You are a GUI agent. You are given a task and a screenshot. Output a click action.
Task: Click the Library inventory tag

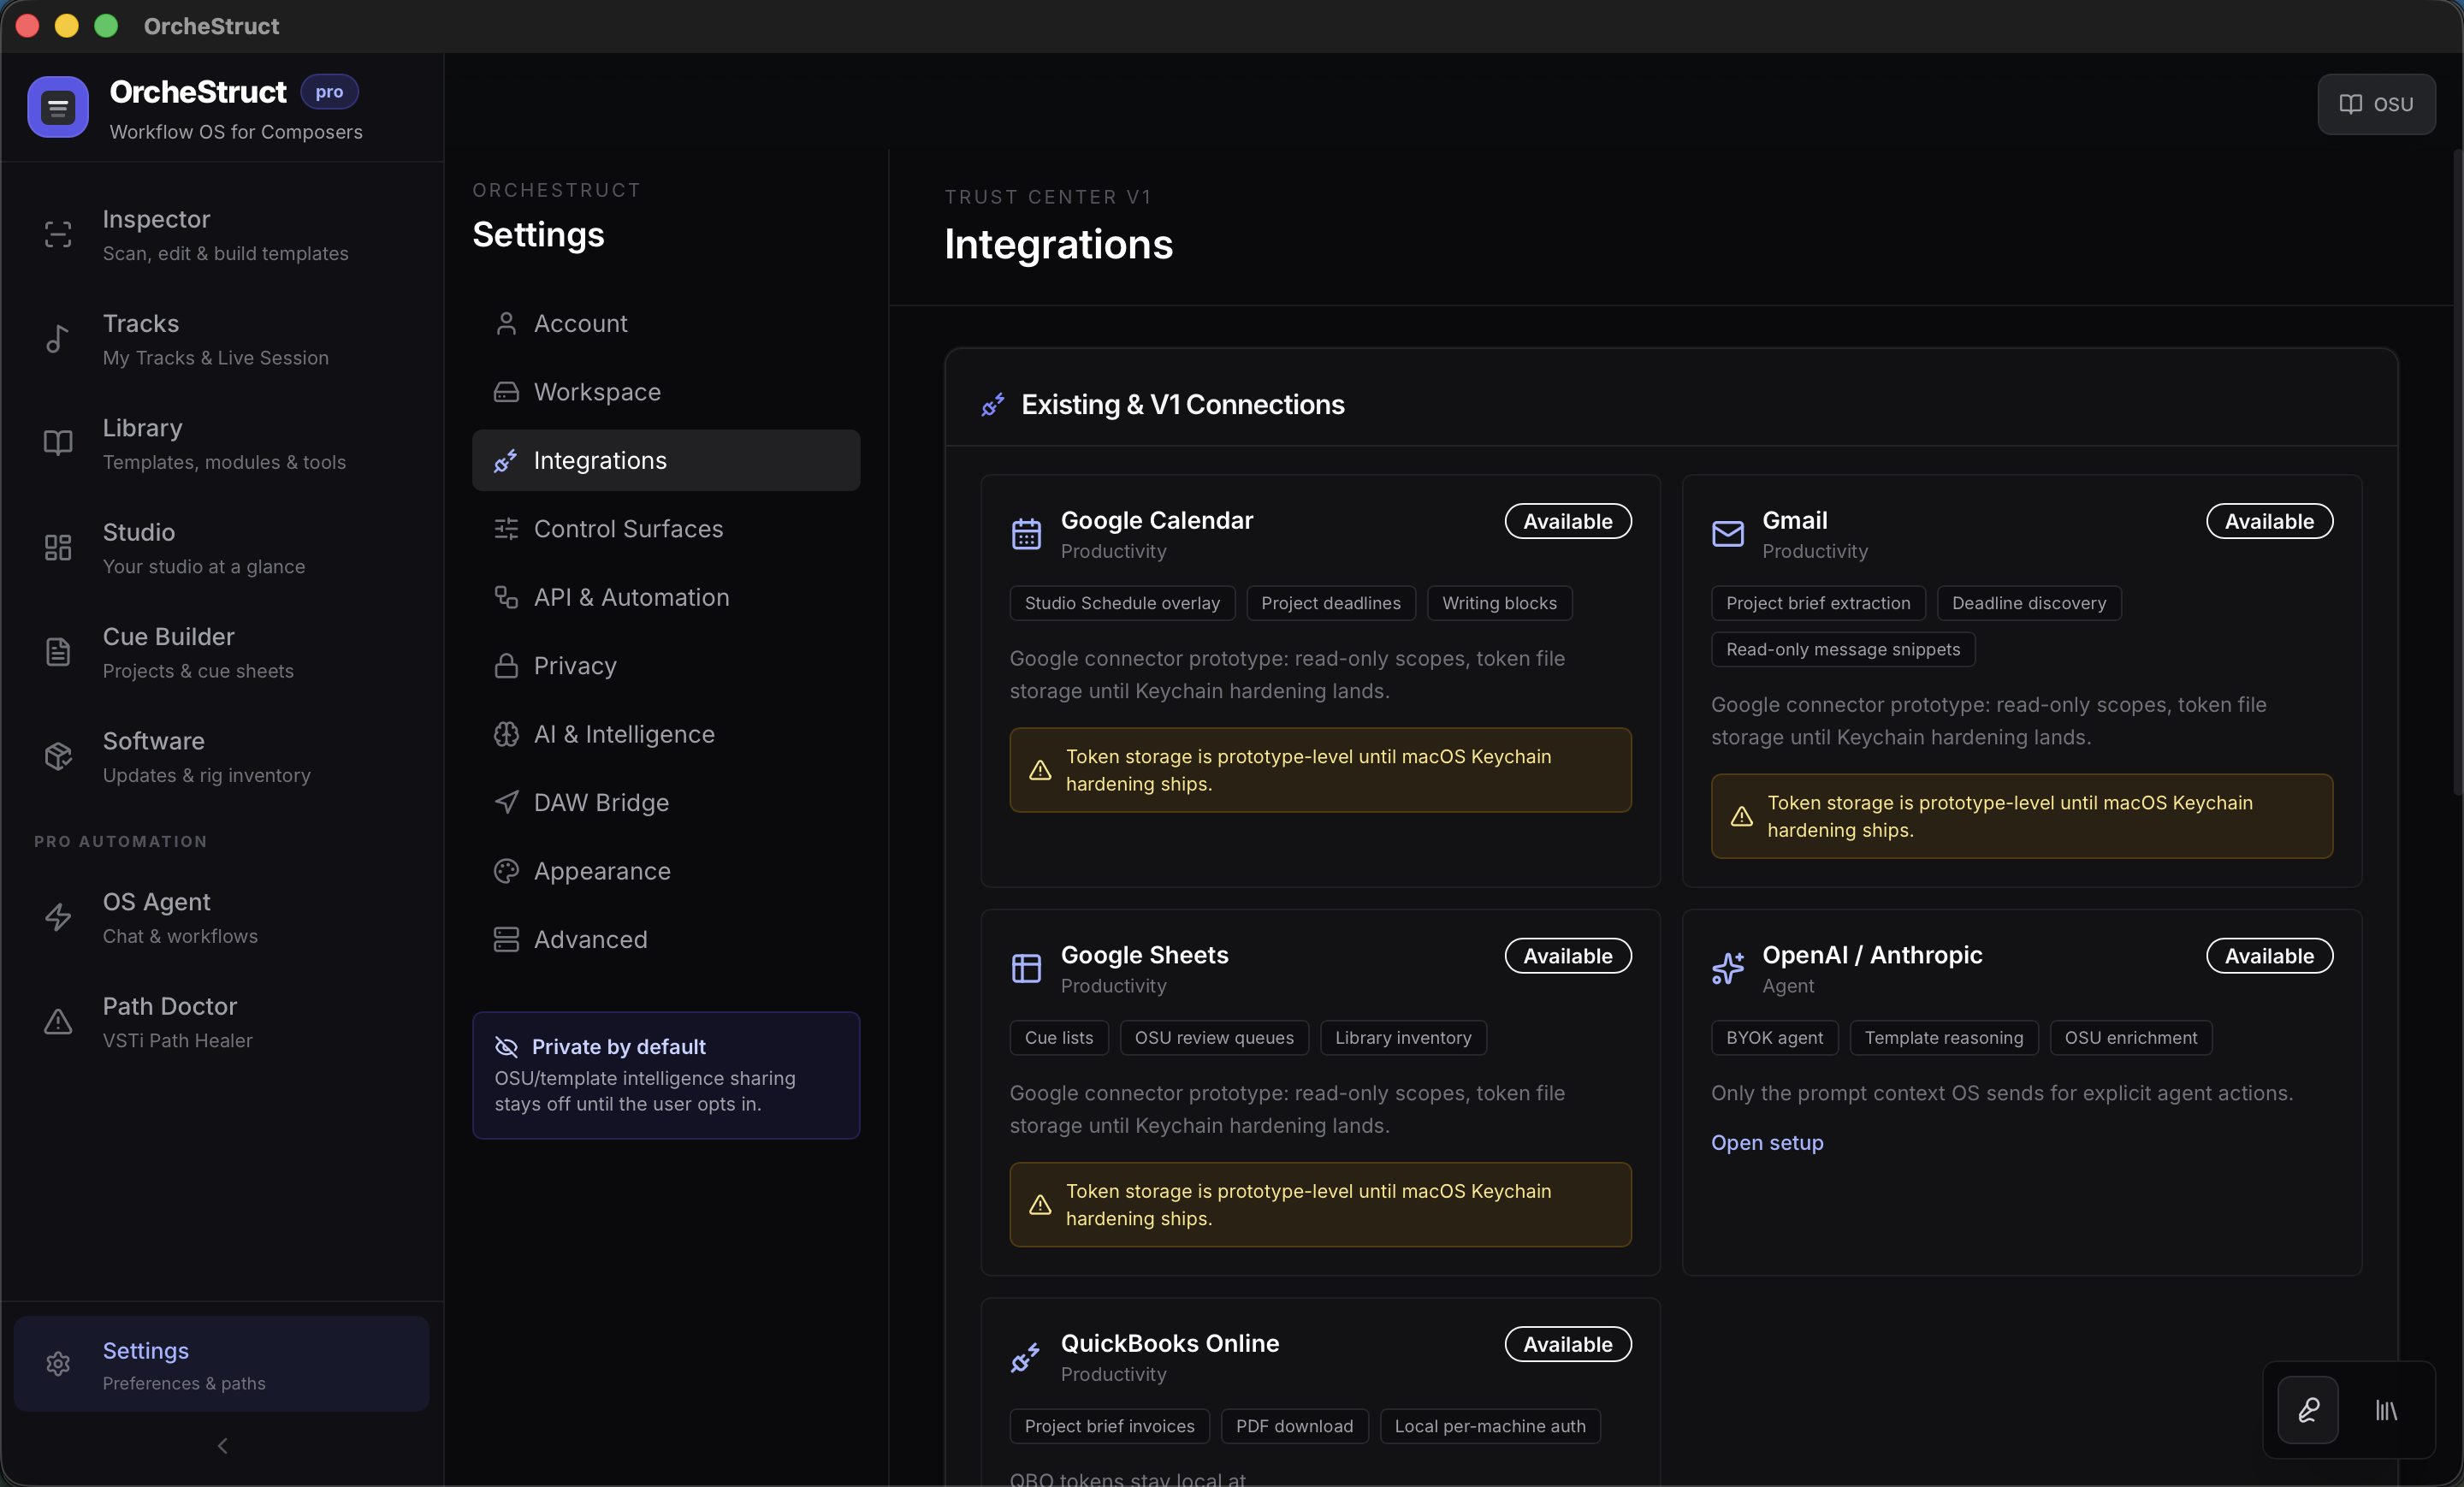tap(1403, 1038)
